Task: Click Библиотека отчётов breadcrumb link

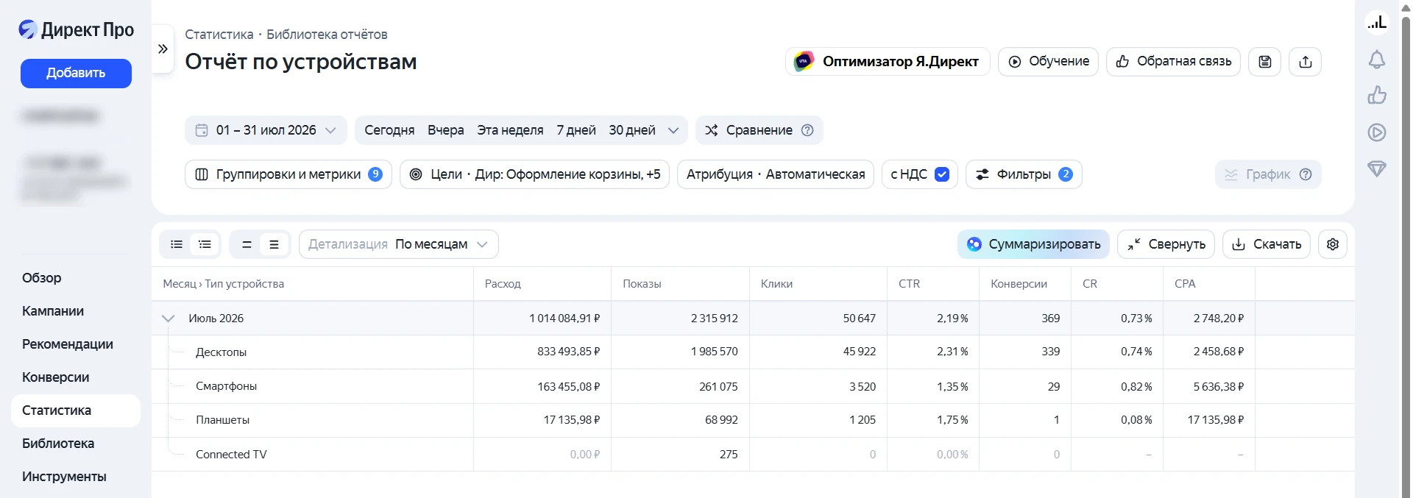Action: tap(327, 35)
